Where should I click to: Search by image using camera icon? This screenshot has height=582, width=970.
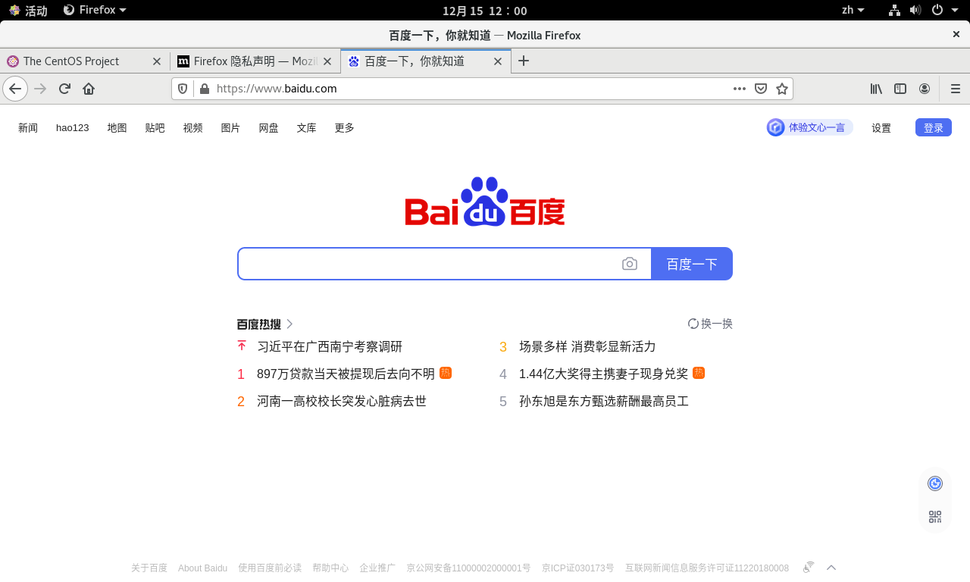pyautogui.click(x=630, y=264)
